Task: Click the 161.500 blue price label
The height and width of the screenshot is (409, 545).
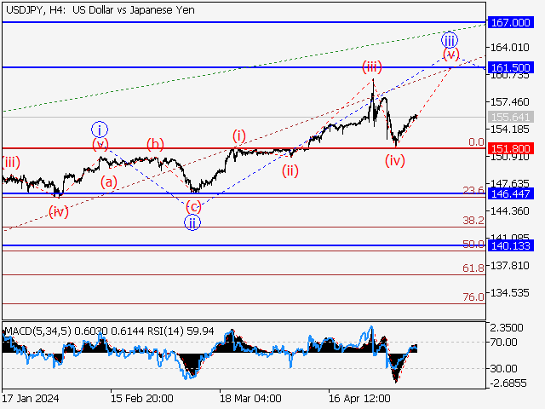Action: point(511,67)
